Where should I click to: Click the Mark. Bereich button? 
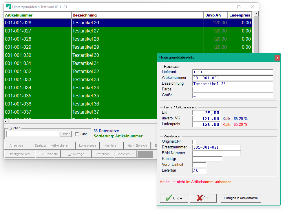[x=137, y=145]
